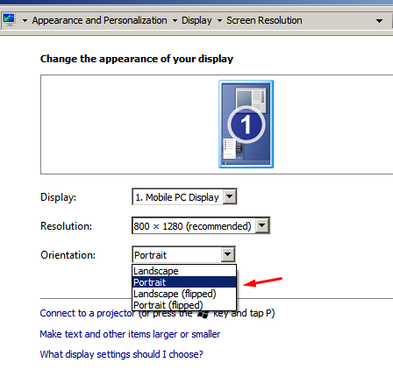Choose Landscape (flipped) orientation option
393x384 pixels.
(x=184, y=294)
